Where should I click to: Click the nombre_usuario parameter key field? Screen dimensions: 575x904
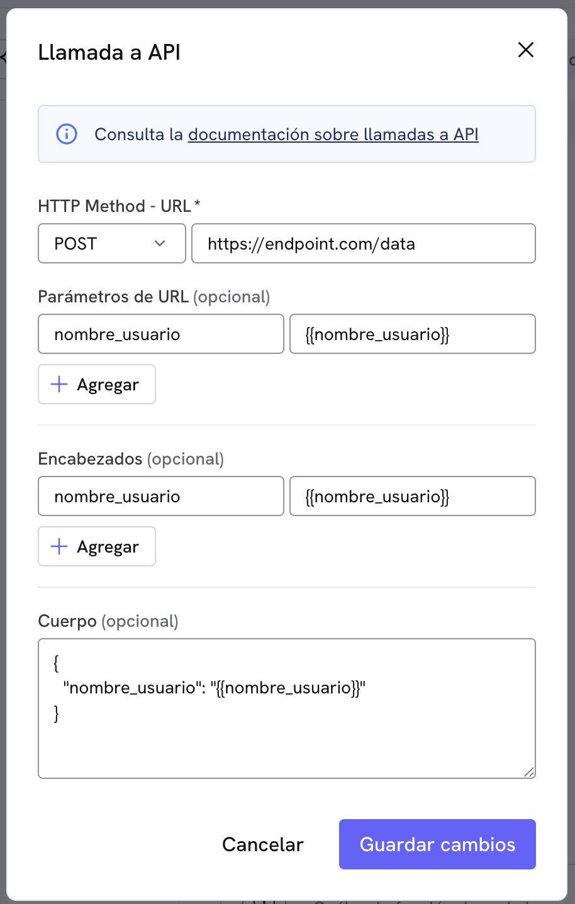click(160, 334)
